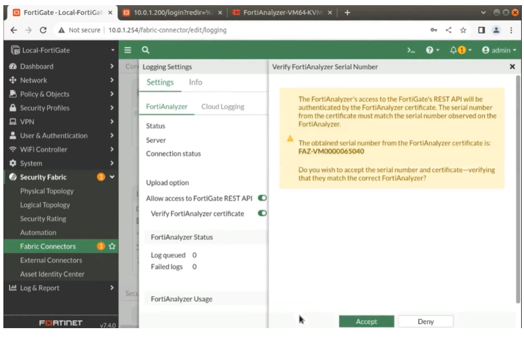524x339 pixels.
Task: Click the Not secure warning icon
Action: click(62, 30)
